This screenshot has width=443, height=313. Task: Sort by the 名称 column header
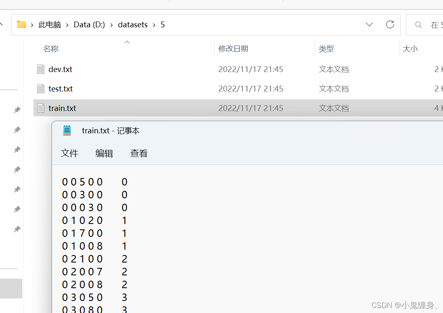point(51,48)
